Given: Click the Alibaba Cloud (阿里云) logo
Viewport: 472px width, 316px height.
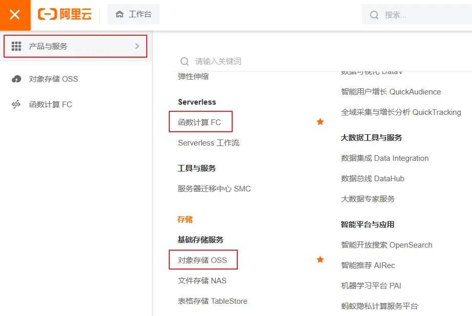Looking at the screenshot, I should click(65, 14).
